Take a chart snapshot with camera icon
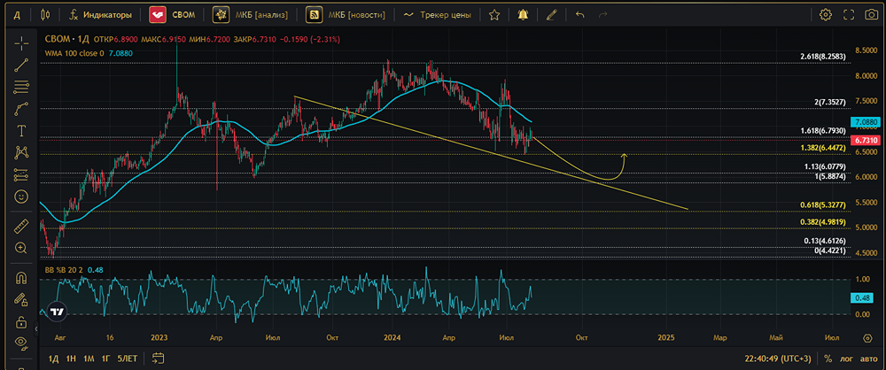886x370 pixels. [871, 15]
